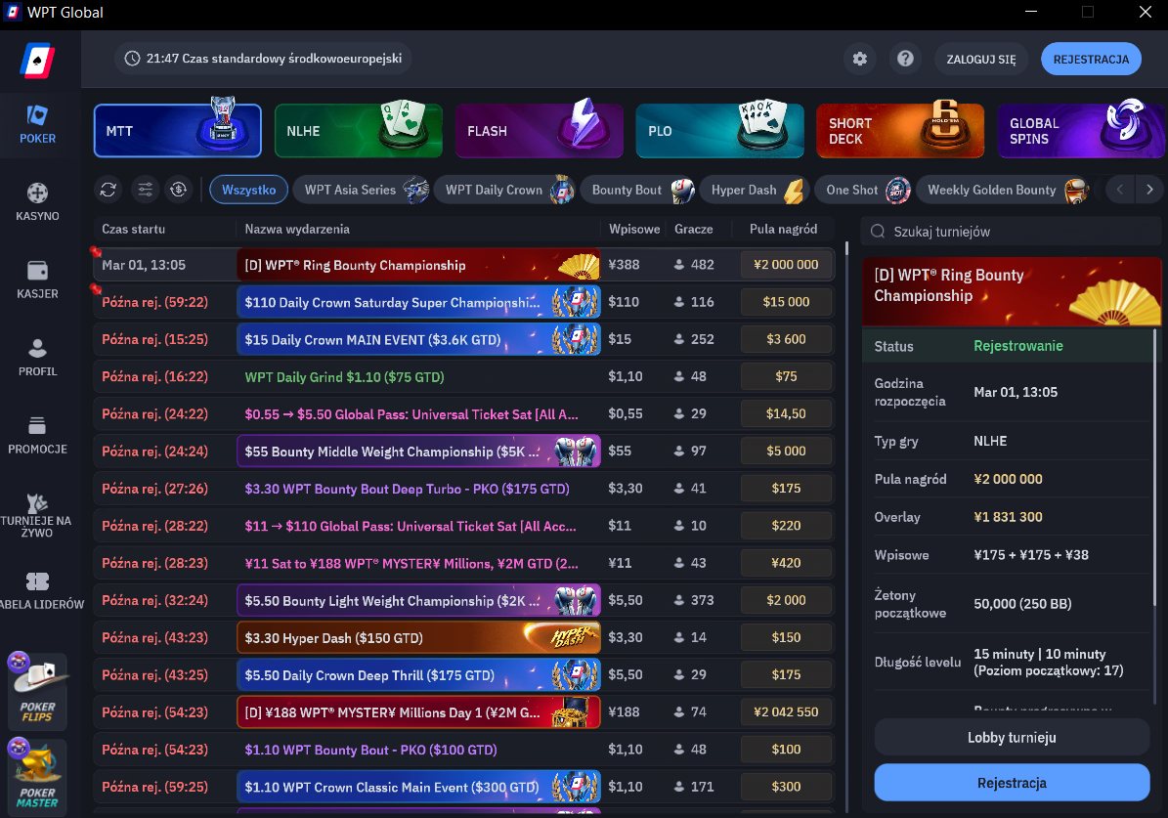Select WPT Daily Grind $1.10 tournament

pos(463,376)
